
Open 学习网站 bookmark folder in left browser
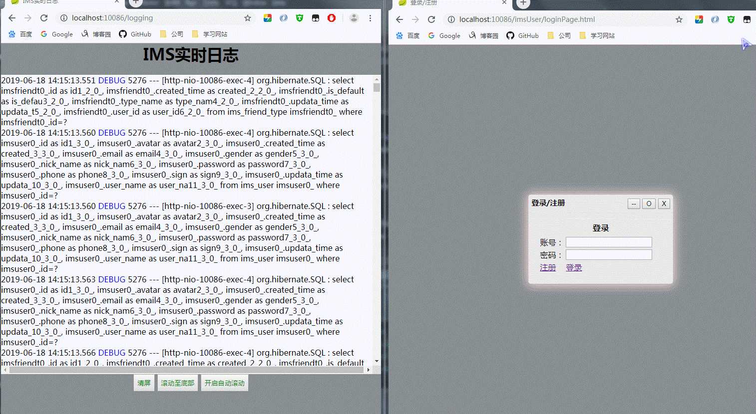click(209, 34)
